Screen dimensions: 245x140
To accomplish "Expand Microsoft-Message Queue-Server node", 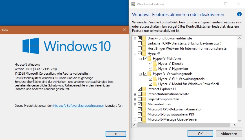I will click(135, 120).
